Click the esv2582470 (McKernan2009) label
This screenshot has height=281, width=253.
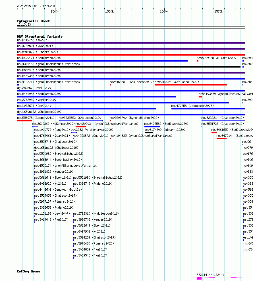[x=92, y=130]
